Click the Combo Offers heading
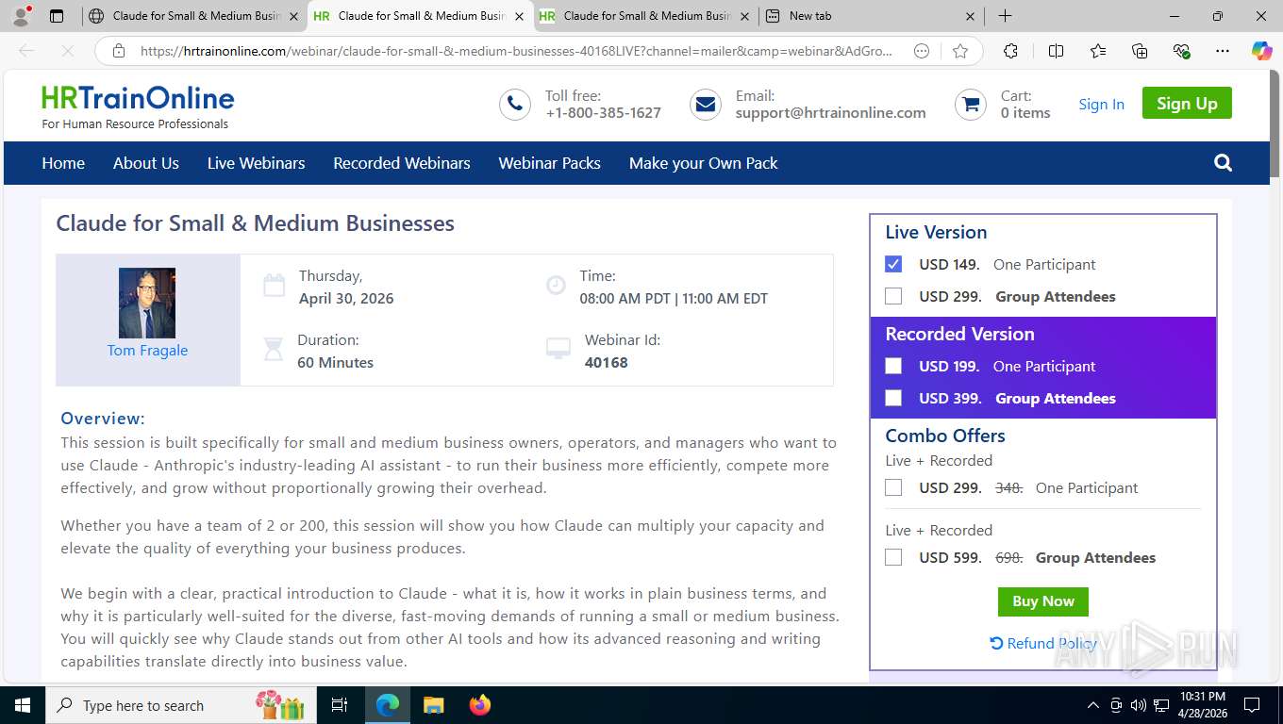The height and width of the screenshot is (724, 1283). point(945,436)
